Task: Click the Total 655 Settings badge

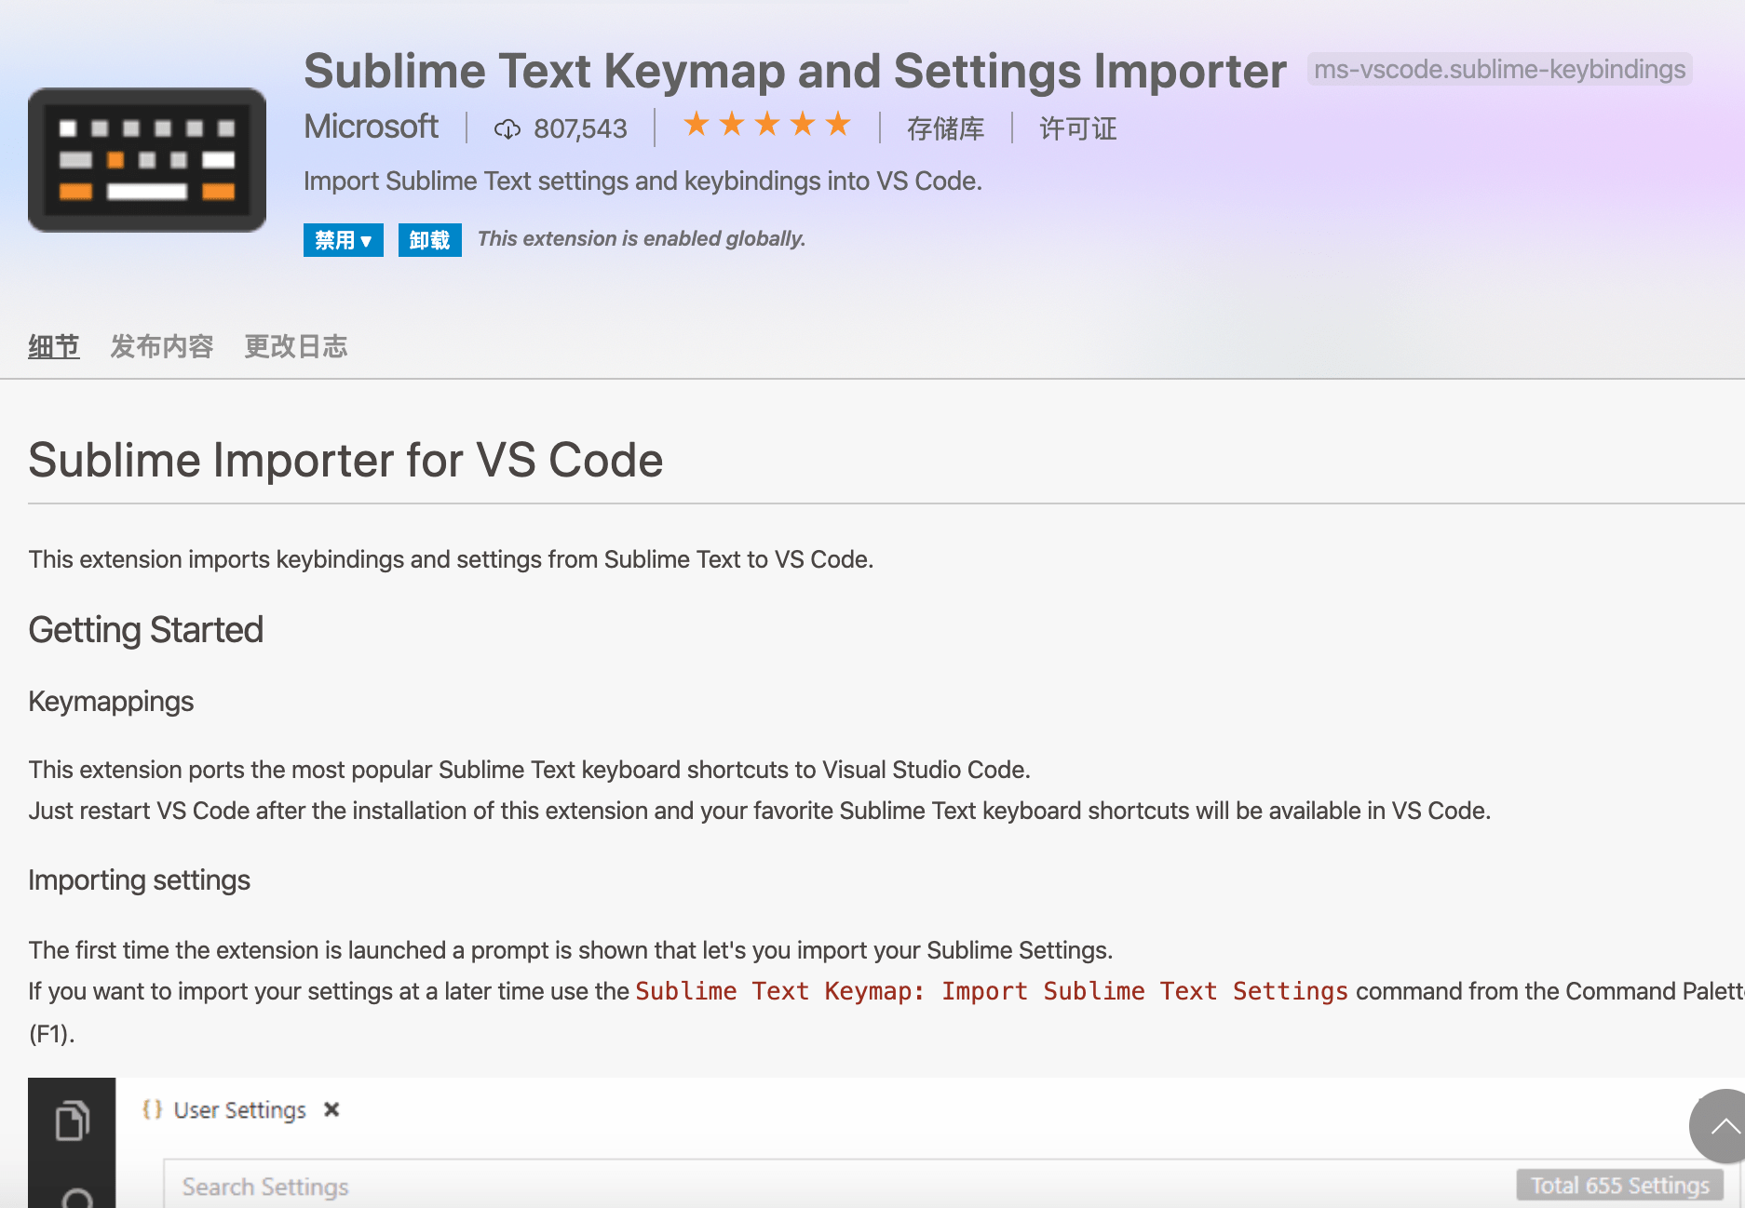Action: pos(1620,1186)
